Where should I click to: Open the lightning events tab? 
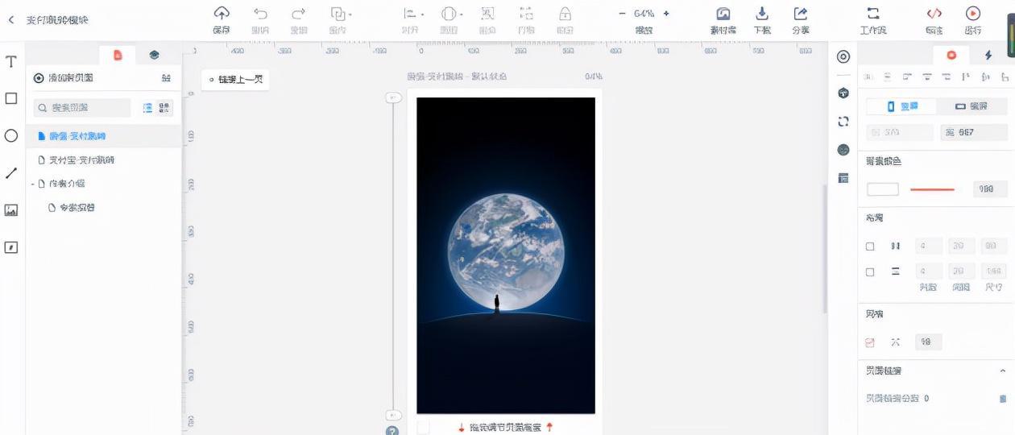click(x=988, y=55)
